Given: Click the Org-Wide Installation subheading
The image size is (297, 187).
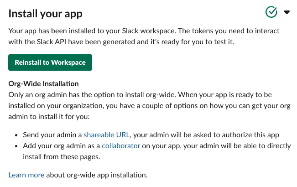Looking at the screenshot, I should pos(43,83).
